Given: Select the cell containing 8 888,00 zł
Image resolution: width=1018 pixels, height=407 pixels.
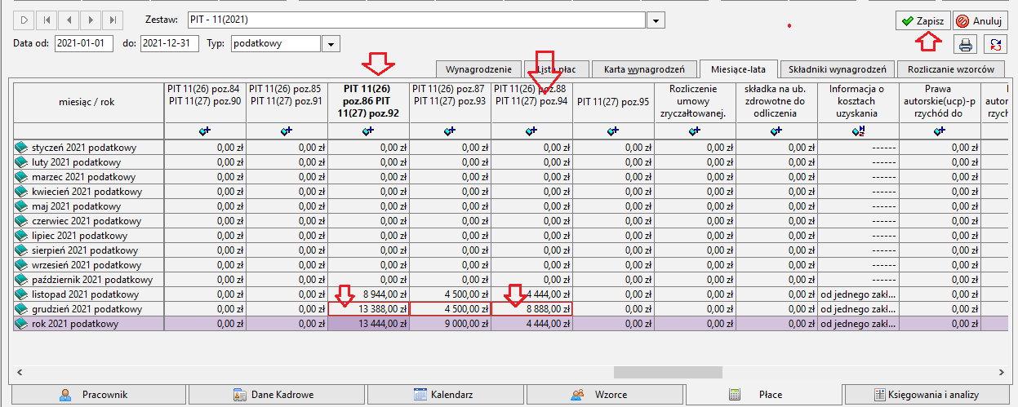Looking at the screenshot, I should [x=531, y=309].
